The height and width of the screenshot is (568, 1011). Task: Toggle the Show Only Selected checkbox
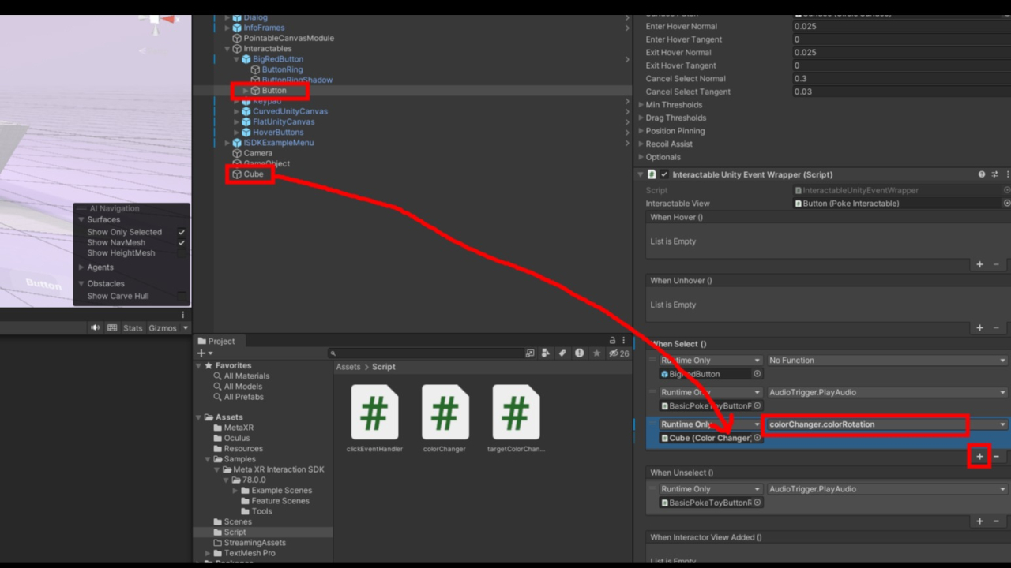click(182, 232)
